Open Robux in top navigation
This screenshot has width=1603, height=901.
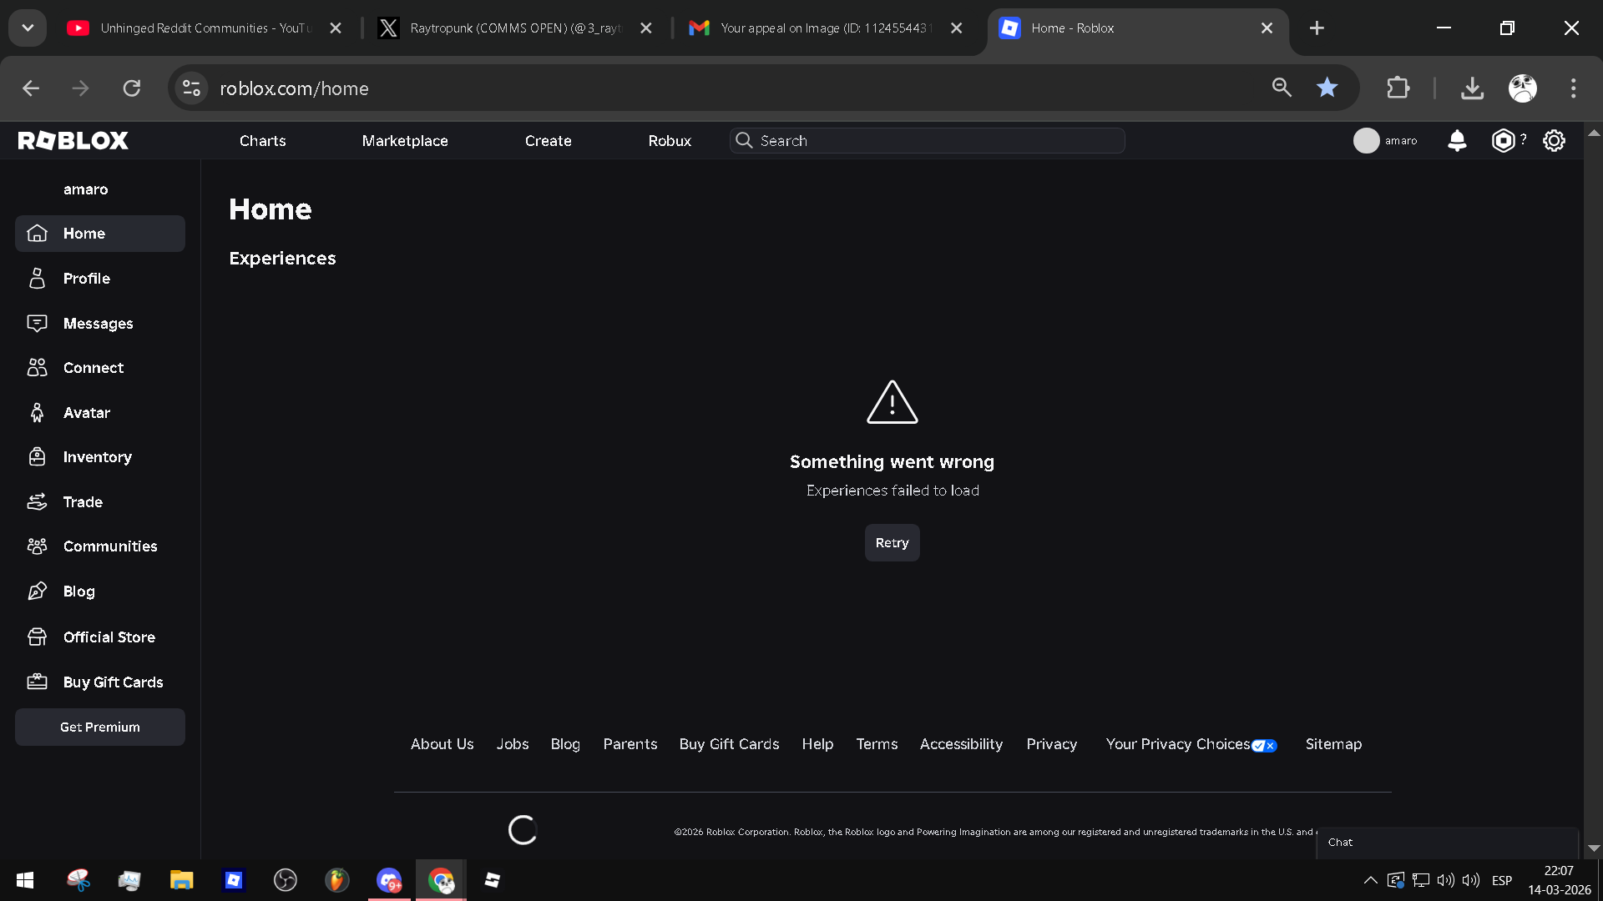[670, 140]
